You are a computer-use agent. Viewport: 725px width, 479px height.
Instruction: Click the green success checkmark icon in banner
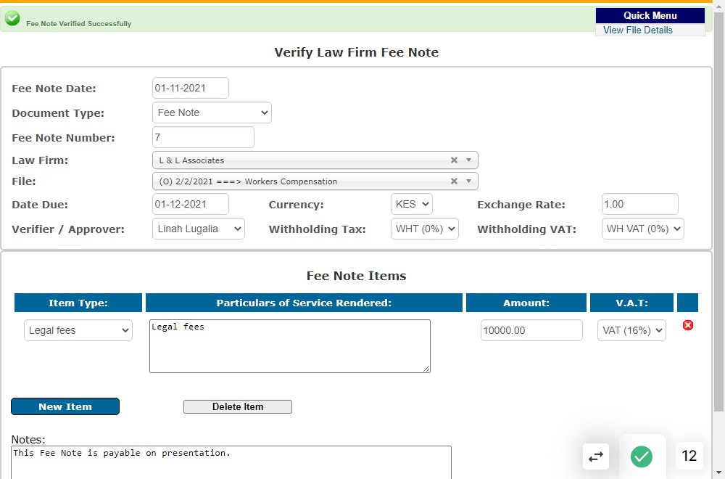(x=12, y=19)
